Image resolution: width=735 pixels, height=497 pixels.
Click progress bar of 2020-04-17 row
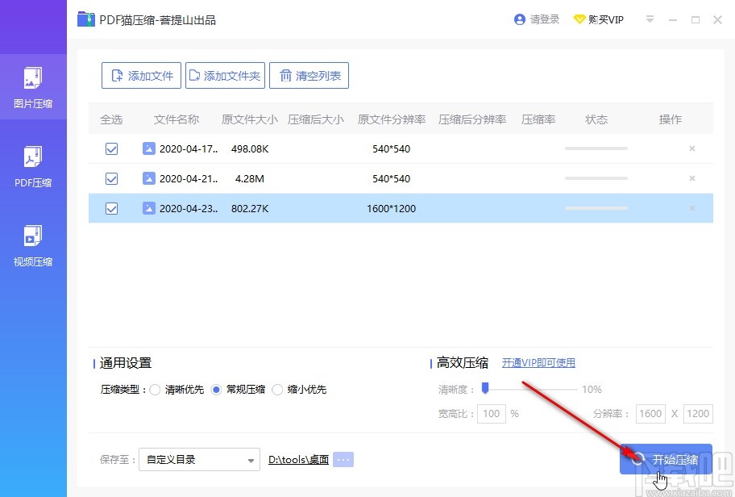tap(596, 148)
